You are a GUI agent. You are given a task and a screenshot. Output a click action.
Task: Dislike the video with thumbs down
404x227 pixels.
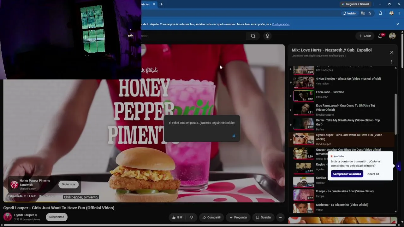192,217
